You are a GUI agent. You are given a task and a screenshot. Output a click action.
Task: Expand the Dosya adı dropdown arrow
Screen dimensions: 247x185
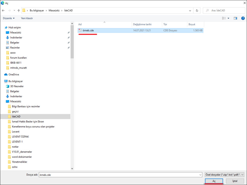coord(200,175)
